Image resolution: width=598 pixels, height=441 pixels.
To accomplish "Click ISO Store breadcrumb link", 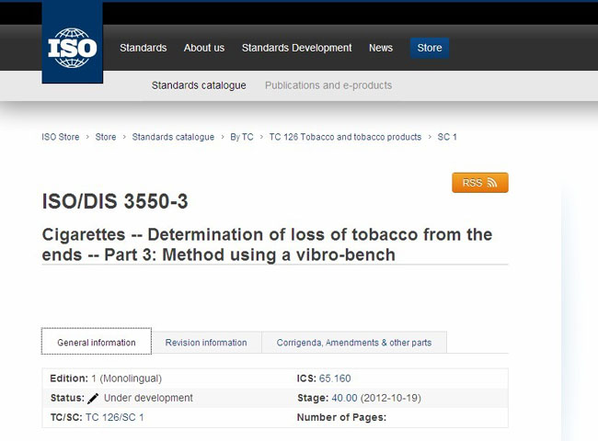I will (61, 137).
